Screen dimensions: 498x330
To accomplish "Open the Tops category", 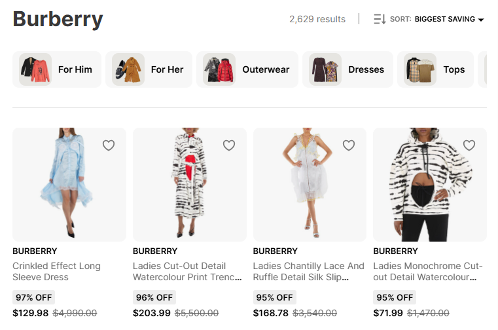I will click(x=454, y=69).
